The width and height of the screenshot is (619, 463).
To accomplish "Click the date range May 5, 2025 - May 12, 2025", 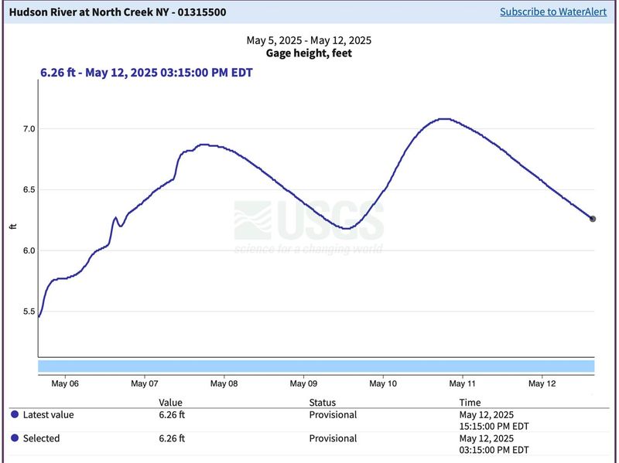I will click(309, 40).
